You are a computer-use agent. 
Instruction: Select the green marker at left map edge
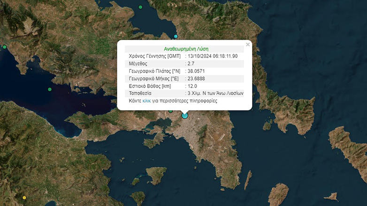pyautogui.click(x=4, y=47)
